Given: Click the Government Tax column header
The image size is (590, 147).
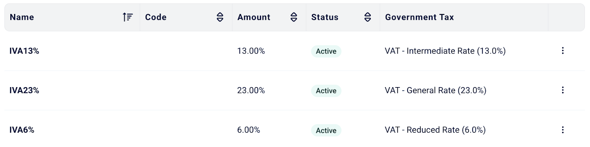Looking at the screenshot, I should tap(419, 17).
